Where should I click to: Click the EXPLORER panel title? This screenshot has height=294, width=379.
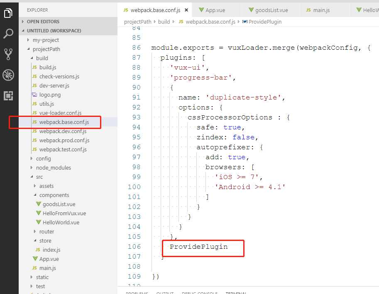[37, 10]
